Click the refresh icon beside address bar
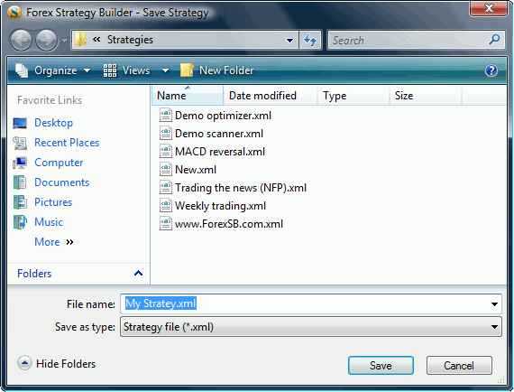This screenshot has width=514, height=392. coord(310,40)
